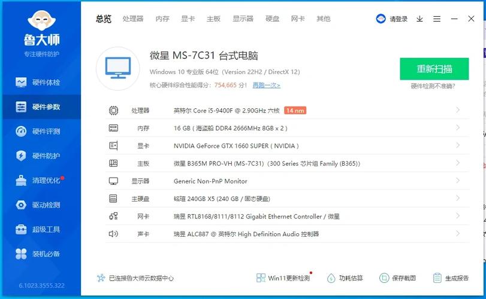This screenshot has width=486, height=299.
Task: Click 保存截图 to save screenshot
Action: coord(397,278)
